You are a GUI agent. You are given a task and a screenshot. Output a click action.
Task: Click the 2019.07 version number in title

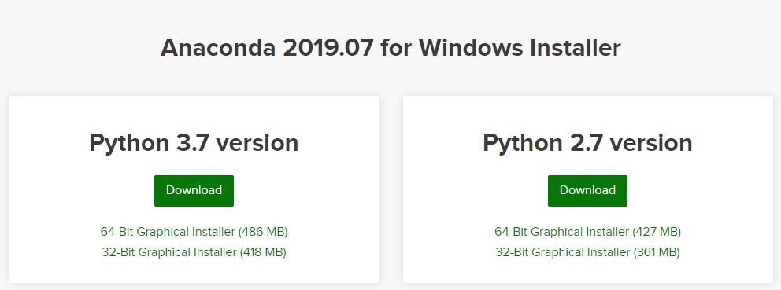click(328, 48)
